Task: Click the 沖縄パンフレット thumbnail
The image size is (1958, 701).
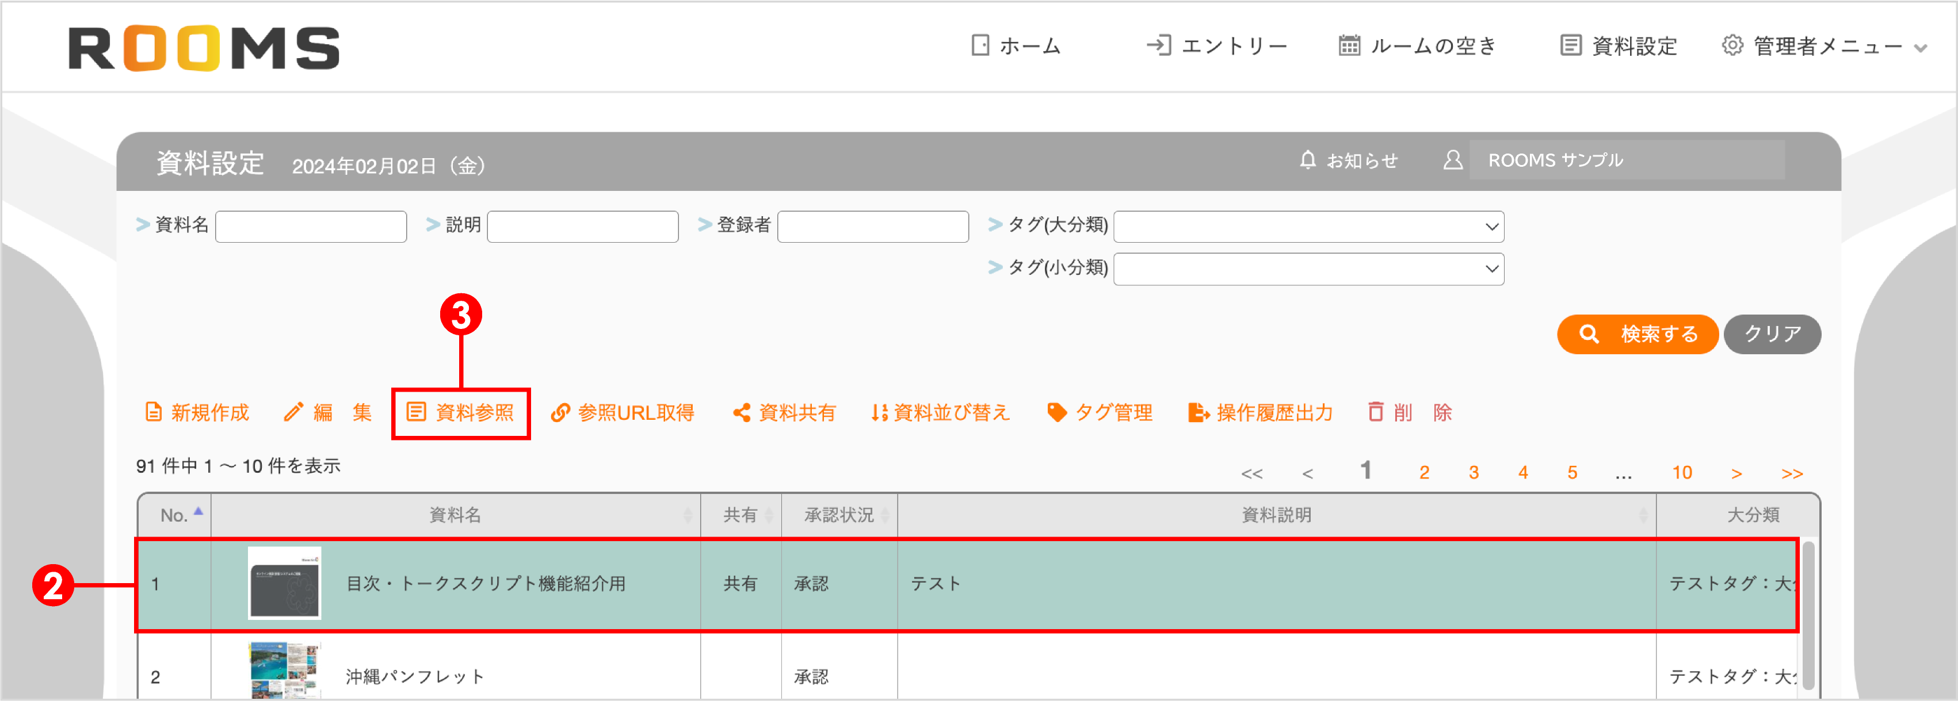Action: [285, 670]
